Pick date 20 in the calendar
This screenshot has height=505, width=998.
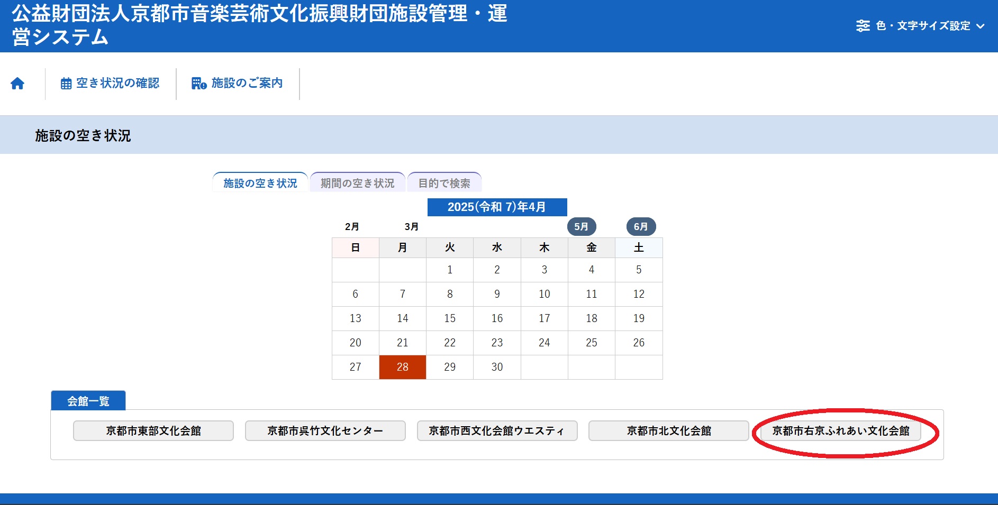coord(356,343)
